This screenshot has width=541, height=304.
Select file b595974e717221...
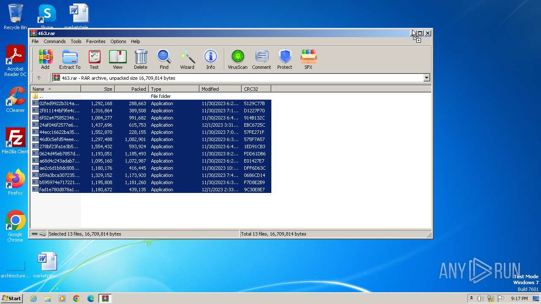click(151, 182)
